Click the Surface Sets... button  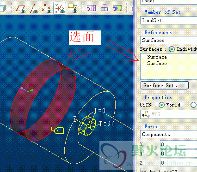click(165, 85)
